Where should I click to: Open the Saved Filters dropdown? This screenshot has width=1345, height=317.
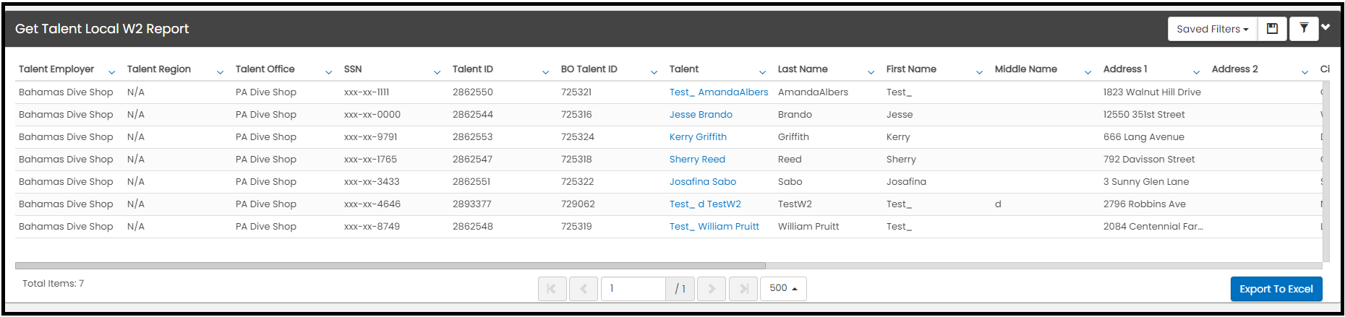coord(1213,29)
